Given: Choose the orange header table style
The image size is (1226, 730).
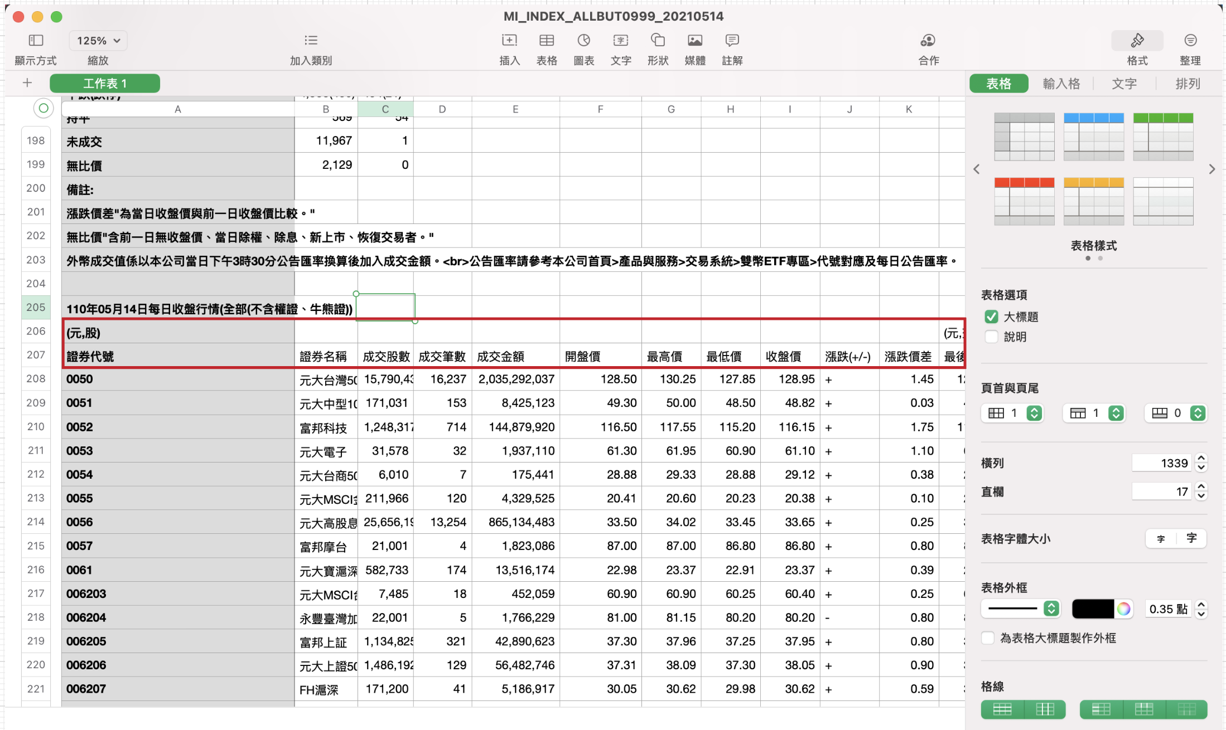Looking at the screenshot, I should pyautogui.click(x=1094, y=201).
